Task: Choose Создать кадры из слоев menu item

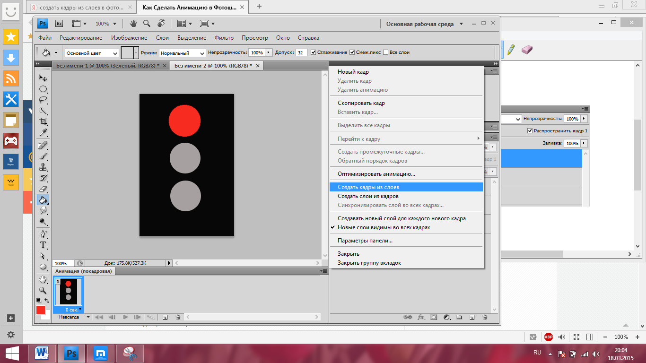Action: pyautogui.click(x=406, y=187)
